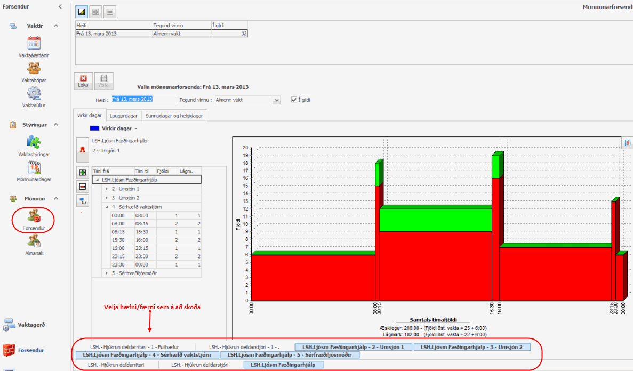
Task: Open Mönnunardagar calendar icon
Action: (34, 167)
